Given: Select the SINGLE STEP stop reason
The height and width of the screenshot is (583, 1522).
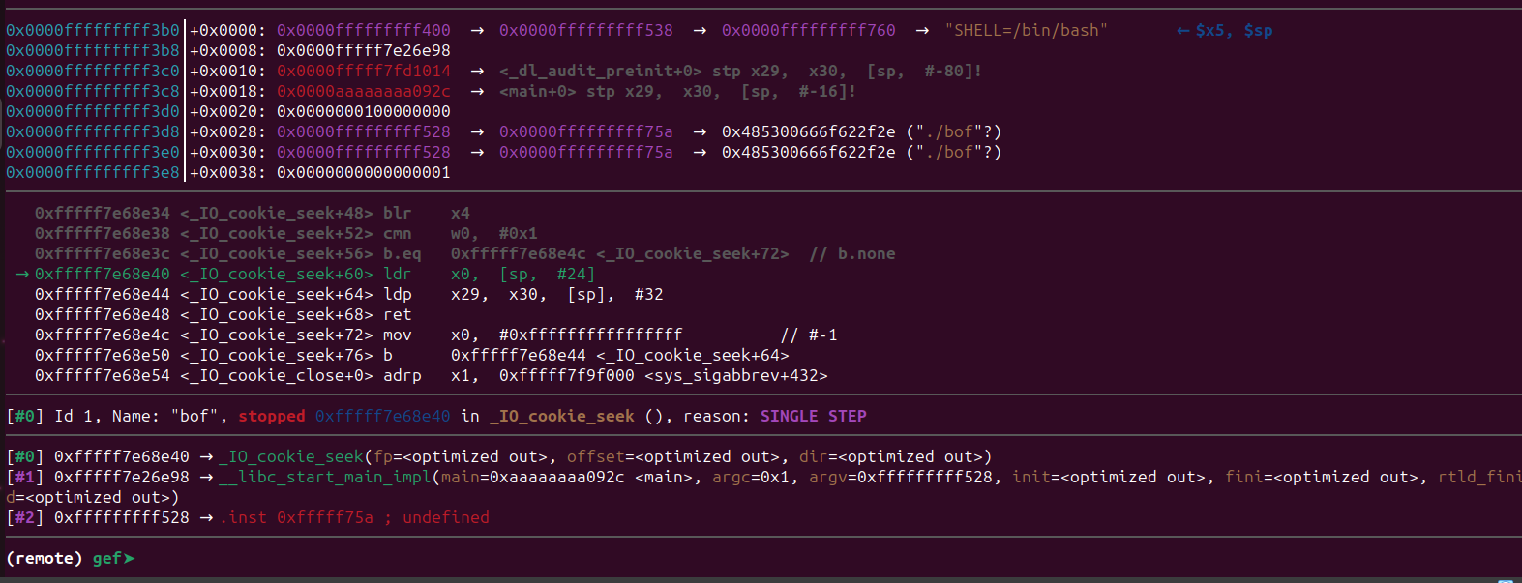Looking at the screenshot, I should pyautogui.click(x=813, y=416).
